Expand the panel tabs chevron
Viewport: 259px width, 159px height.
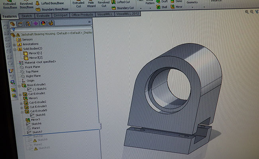[89, 22]
